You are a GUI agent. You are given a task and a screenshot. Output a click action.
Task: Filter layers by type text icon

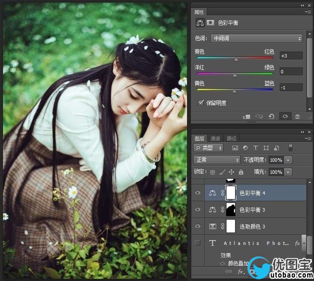click(256, 148)
